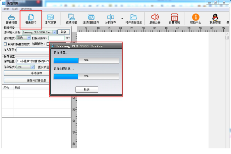This screenshot has width=231, height=154.
Task: Open the 色彩模式 color mode dropdown
Action: pyautogui.click(x=29, y=38)
